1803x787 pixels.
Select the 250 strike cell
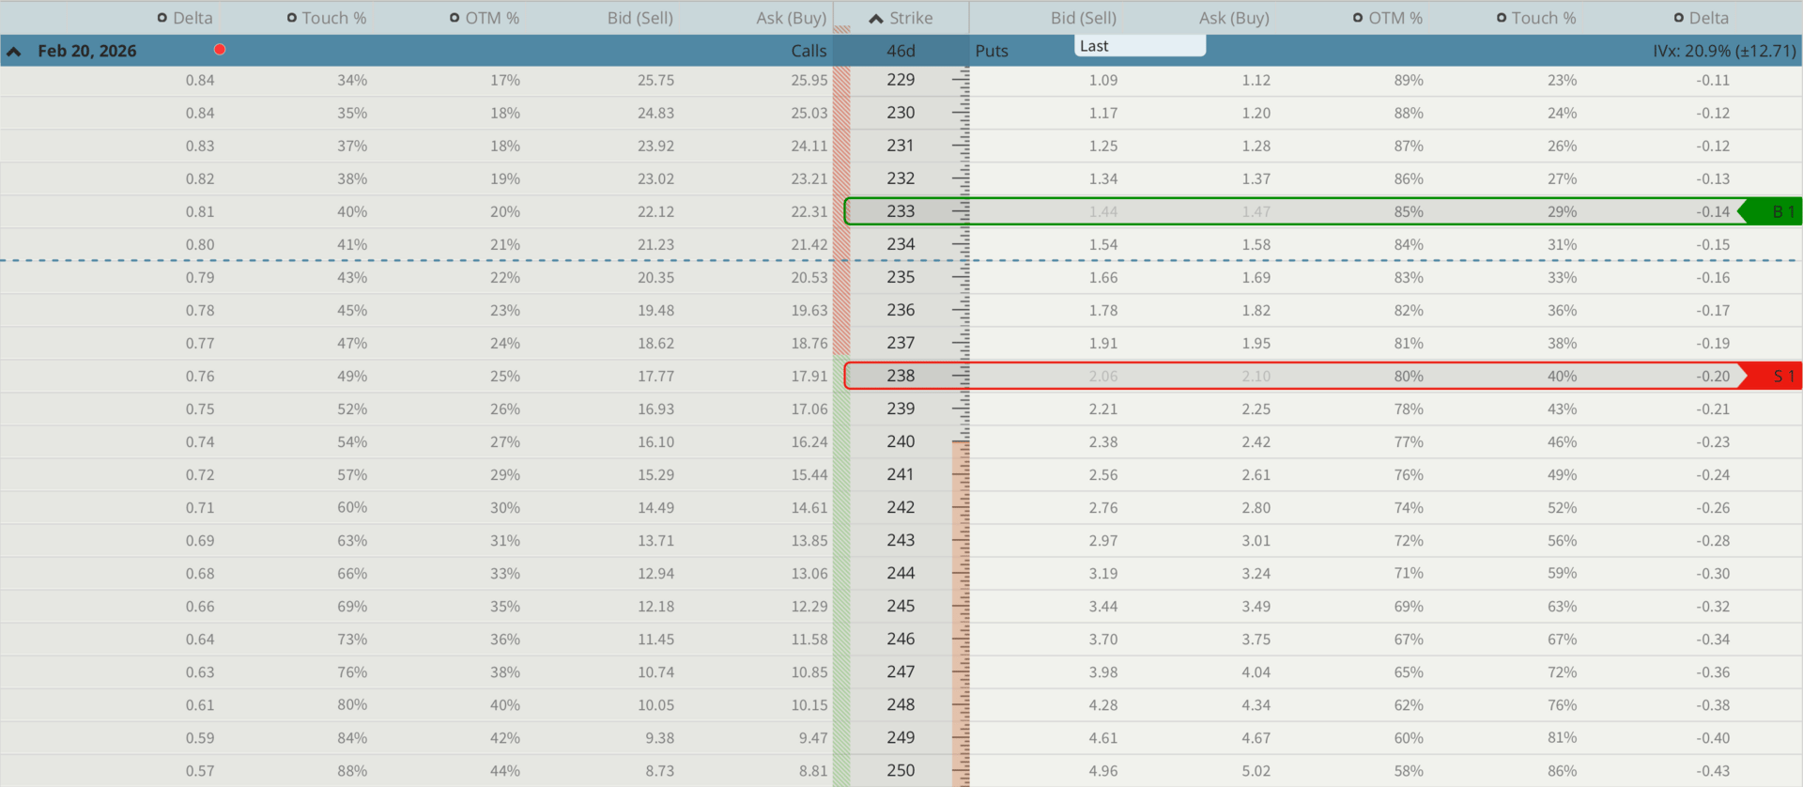(901, 770)
